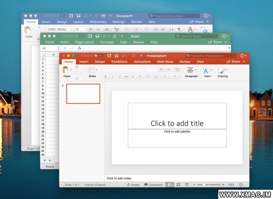The height and width of the screenshot is (199, 273).
Task: Open the Formulas tab in Excel
Action: pos(107,42)
